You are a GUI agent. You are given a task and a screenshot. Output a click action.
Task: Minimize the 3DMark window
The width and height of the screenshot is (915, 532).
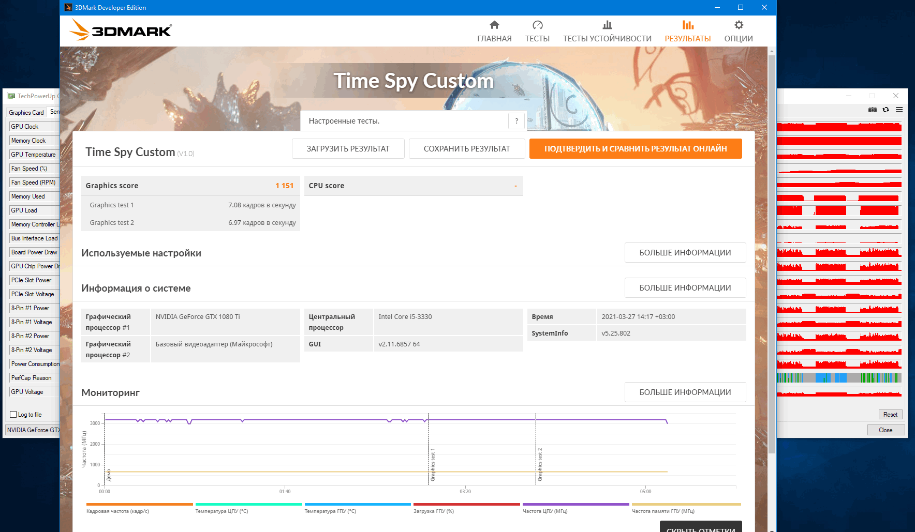[717, 7]
